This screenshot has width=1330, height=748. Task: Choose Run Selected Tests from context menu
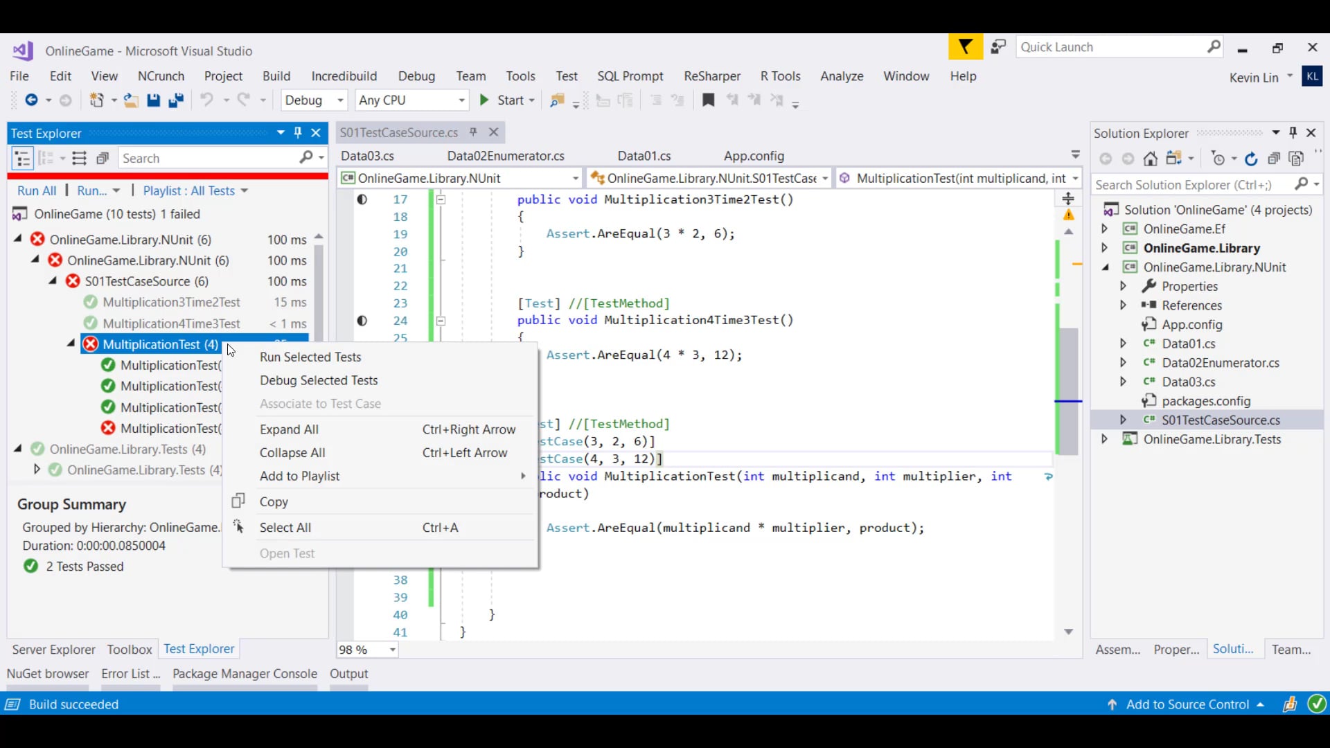click(310, 357)
